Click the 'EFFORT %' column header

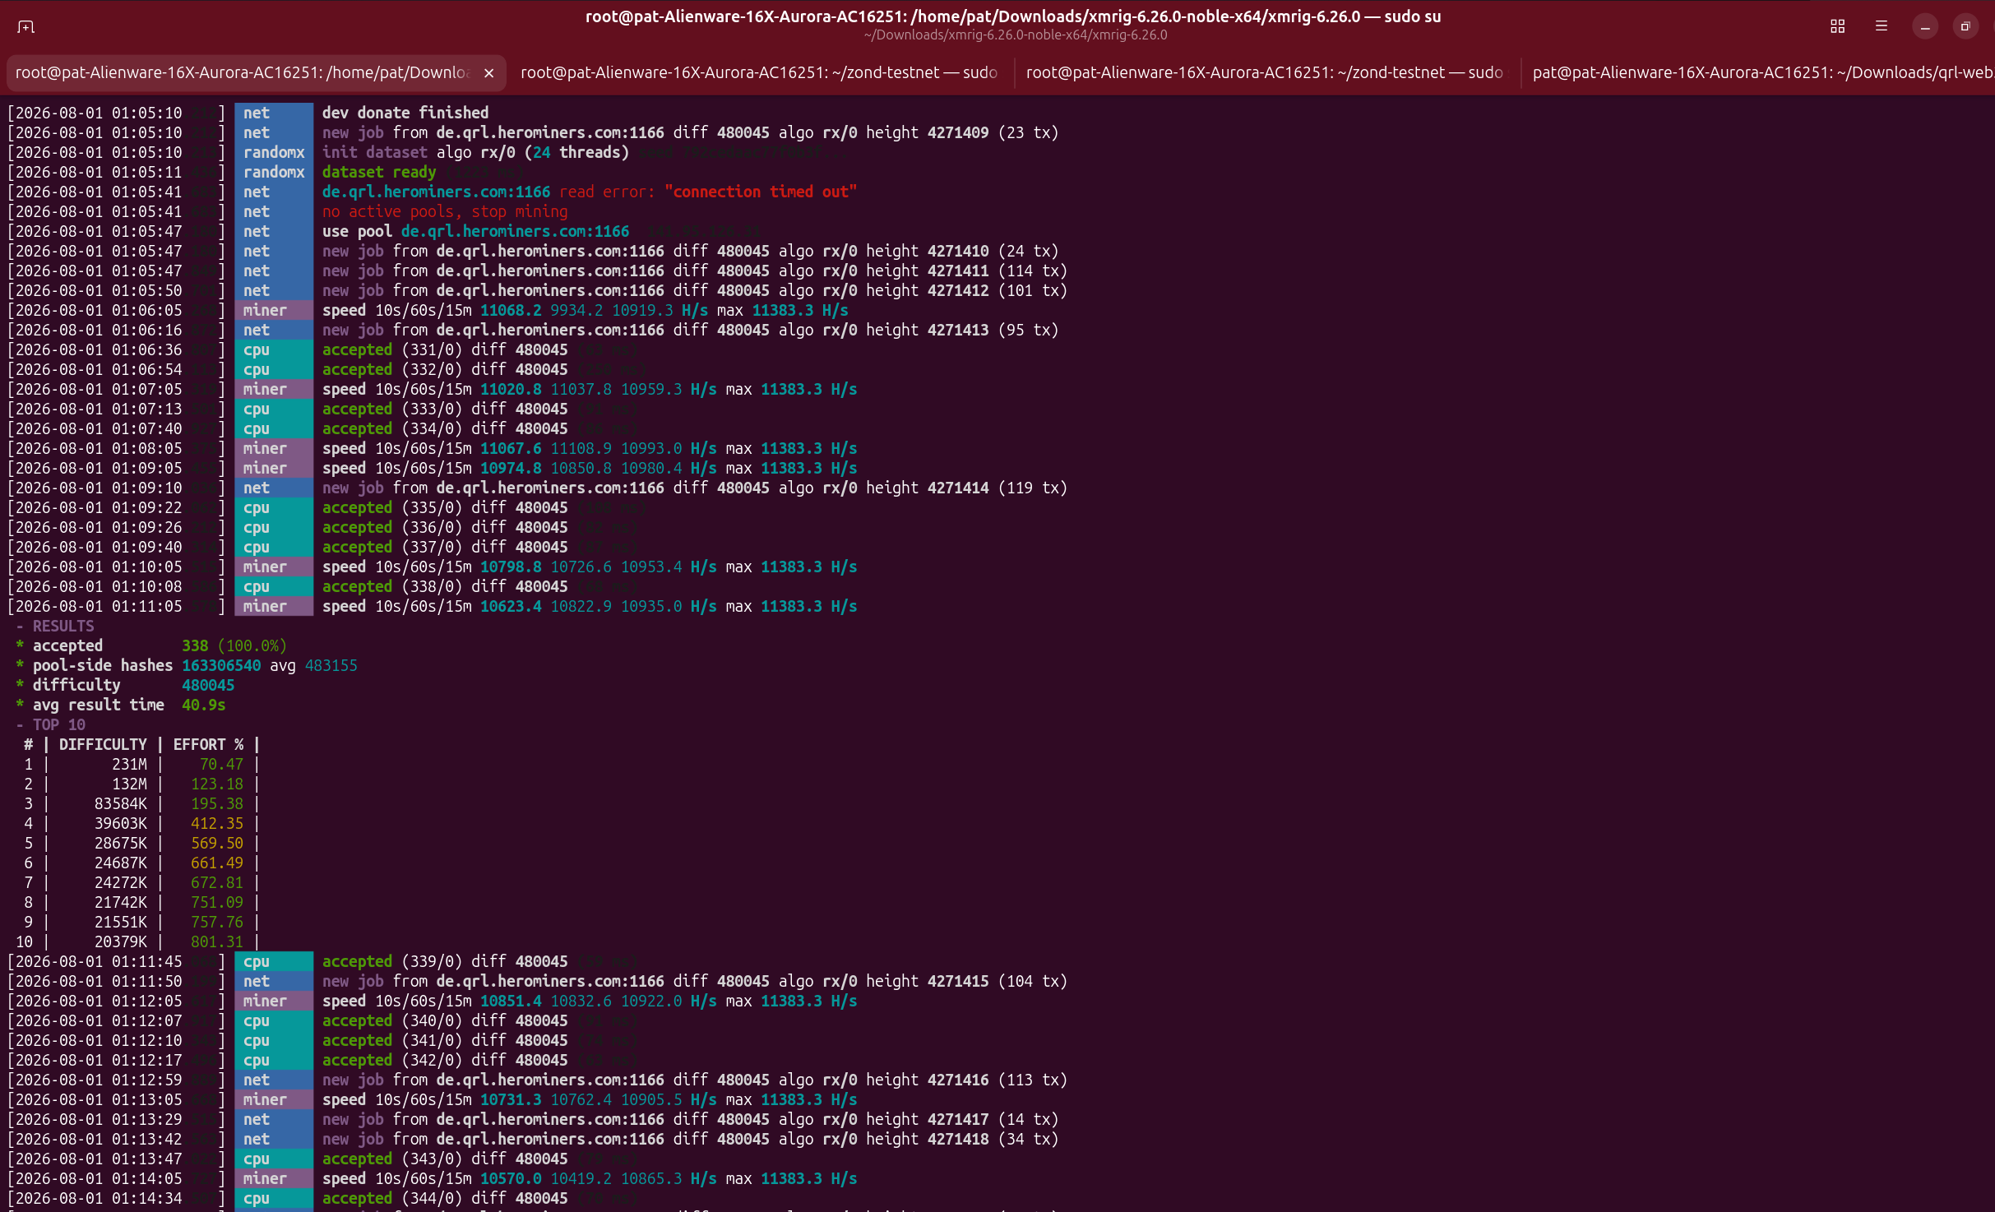point(208,744)
